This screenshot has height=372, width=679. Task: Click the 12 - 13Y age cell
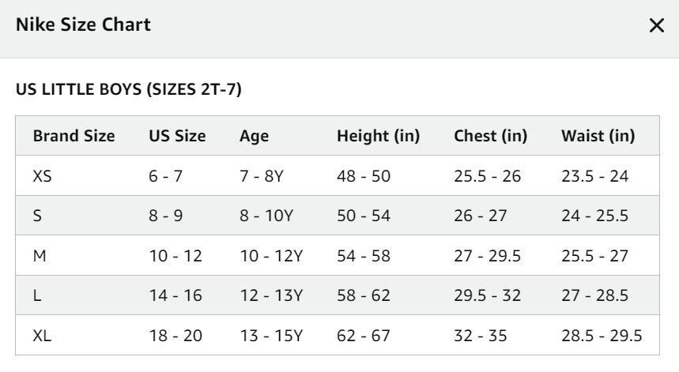(x=271, y=295)
